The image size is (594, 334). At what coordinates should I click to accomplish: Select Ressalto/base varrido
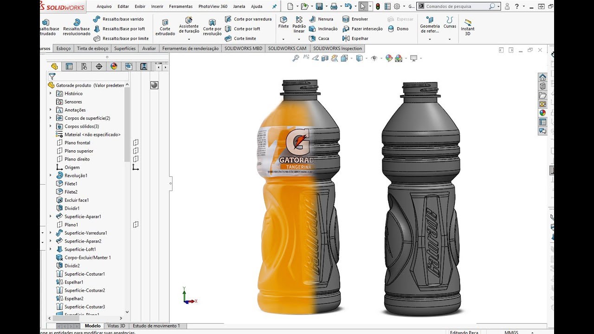coord(119,19)
